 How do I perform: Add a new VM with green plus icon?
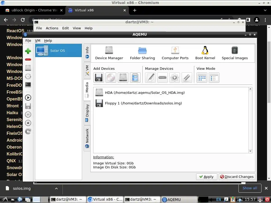[28, 51]
